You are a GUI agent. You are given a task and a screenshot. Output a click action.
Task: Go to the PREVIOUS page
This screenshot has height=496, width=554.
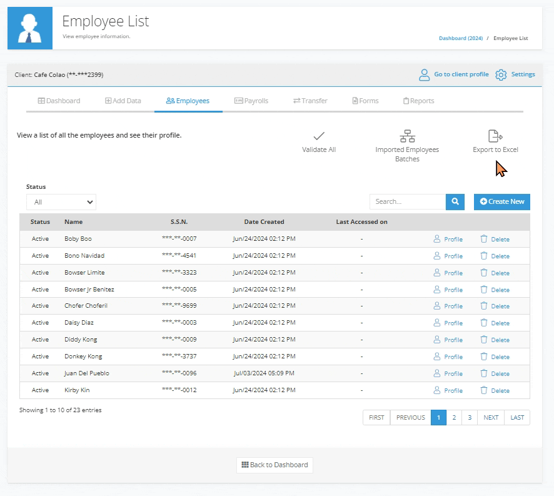411,418
